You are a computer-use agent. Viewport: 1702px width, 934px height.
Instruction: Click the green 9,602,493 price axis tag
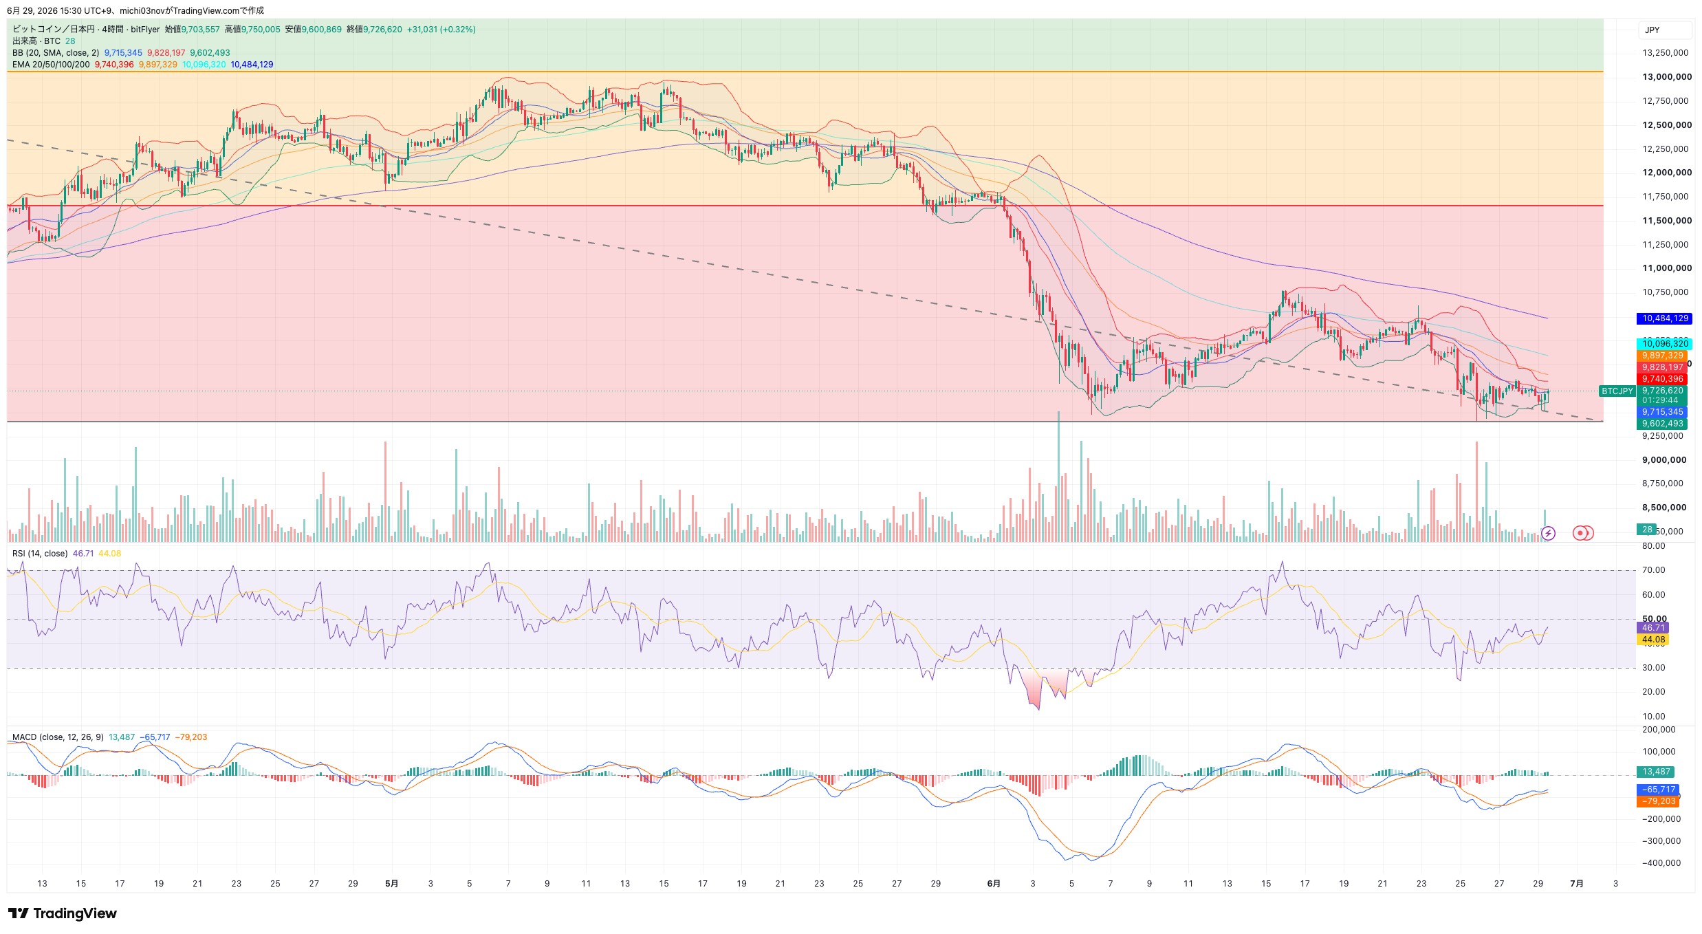point(1663,424)
